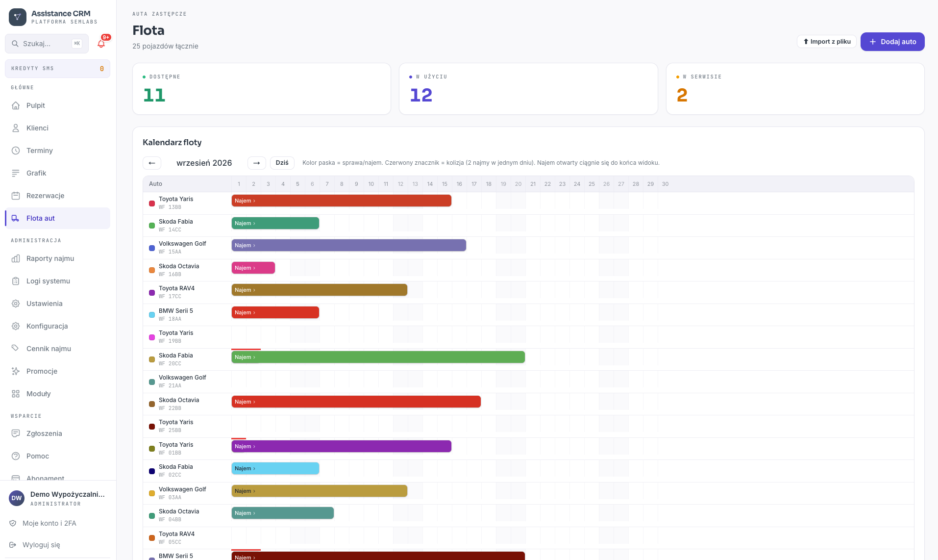The width and height of the screenshot is (938, 560).
Task: Click the DW user avatar
Action: click(17, 498)
